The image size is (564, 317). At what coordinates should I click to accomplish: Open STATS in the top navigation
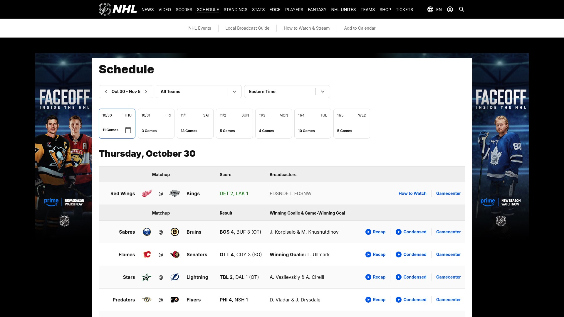pos(258,10)
